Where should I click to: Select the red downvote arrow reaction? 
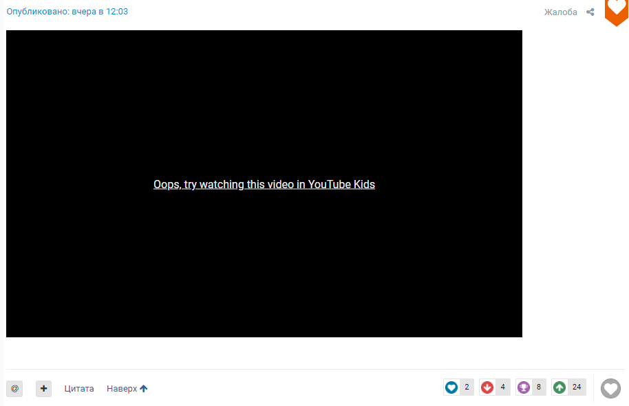click(x=487, y=387)
